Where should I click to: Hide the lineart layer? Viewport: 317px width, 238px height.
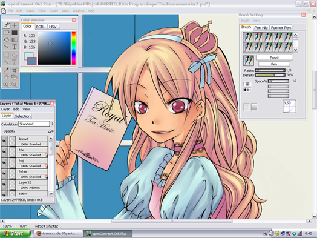click(x=4, y=141)
